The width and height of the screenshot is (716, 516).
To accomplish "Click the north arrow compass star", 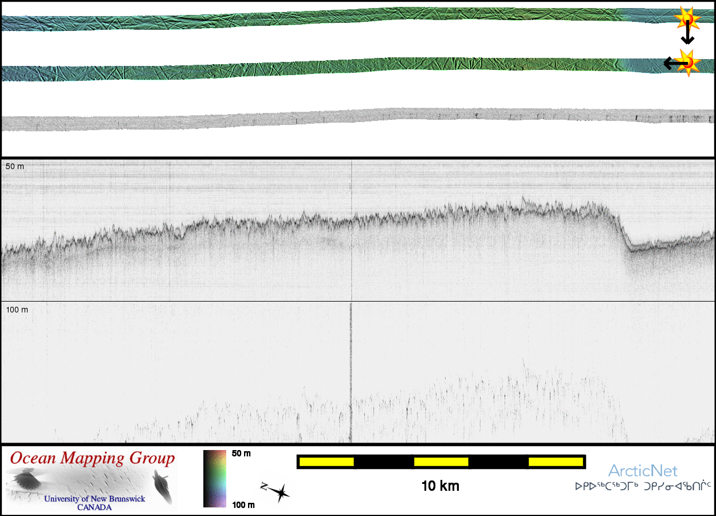I will click(277, 492).
